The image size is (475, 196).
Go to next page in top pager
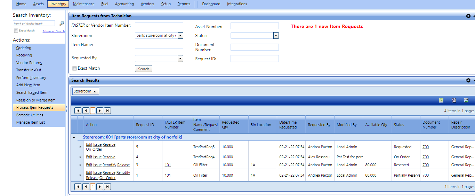tap(100, 111)
